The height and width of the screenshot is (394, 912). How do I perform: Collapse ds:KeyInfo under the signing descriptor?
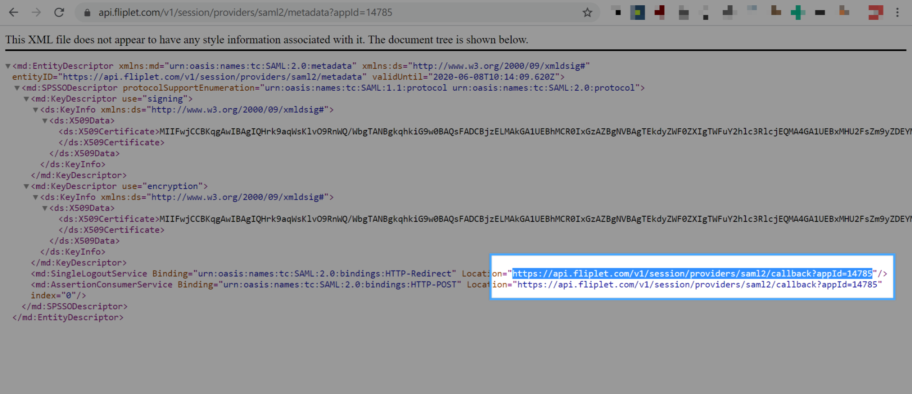tap(36, 110)
